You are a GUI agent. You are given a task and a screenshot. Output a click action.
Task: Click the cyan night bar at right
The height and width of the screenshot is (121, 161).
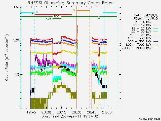pos(110,13)
